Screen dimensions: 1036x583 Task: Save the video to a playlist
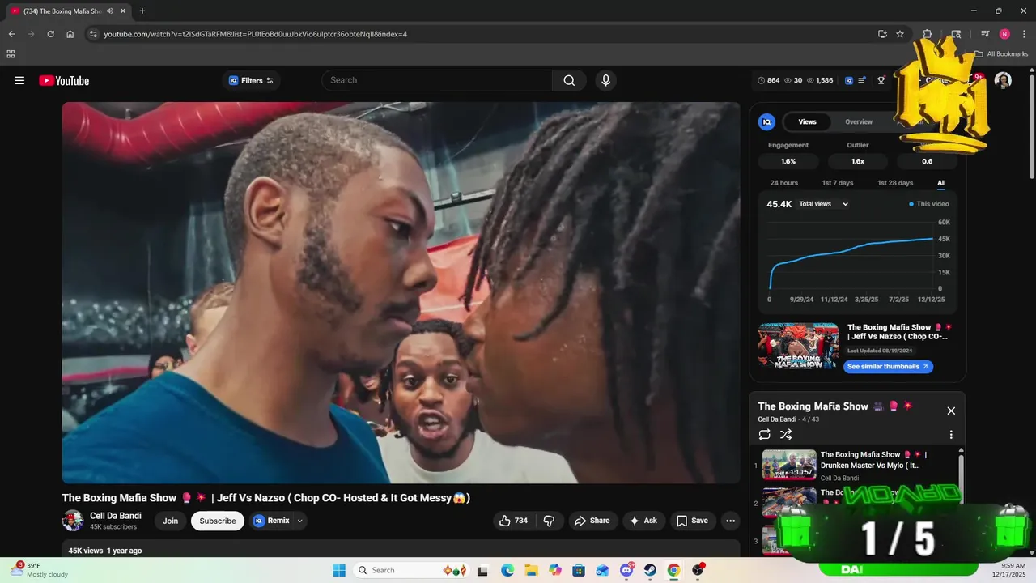pyautogui.click(x=692, y=521)
